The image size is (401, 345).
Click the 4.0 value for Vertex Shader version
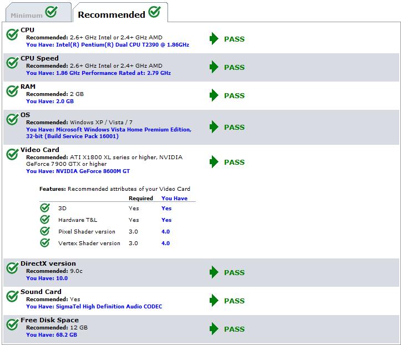pos(165,243)
